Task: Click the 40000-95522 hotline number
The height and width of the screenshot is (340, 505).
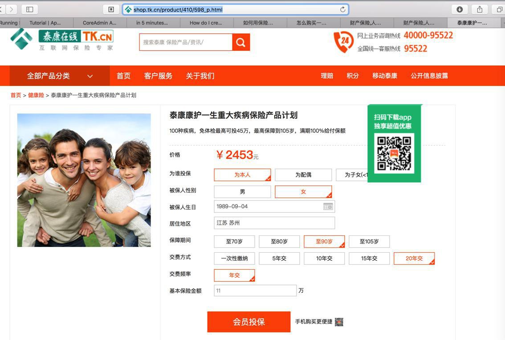Action: (428, 35)
